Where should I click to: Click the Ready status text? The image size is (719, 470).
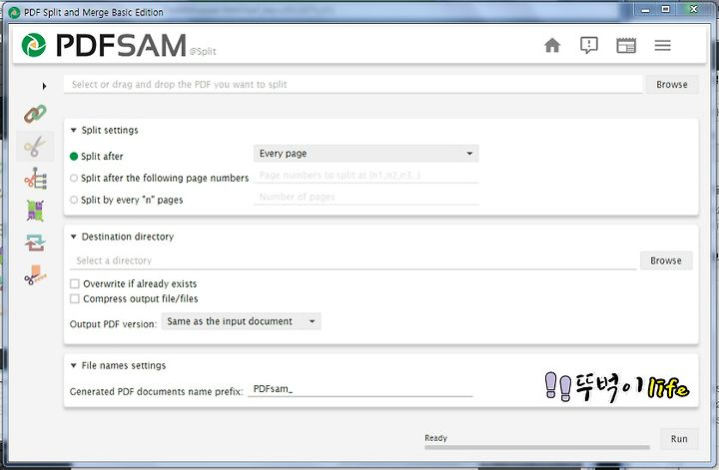435,438
